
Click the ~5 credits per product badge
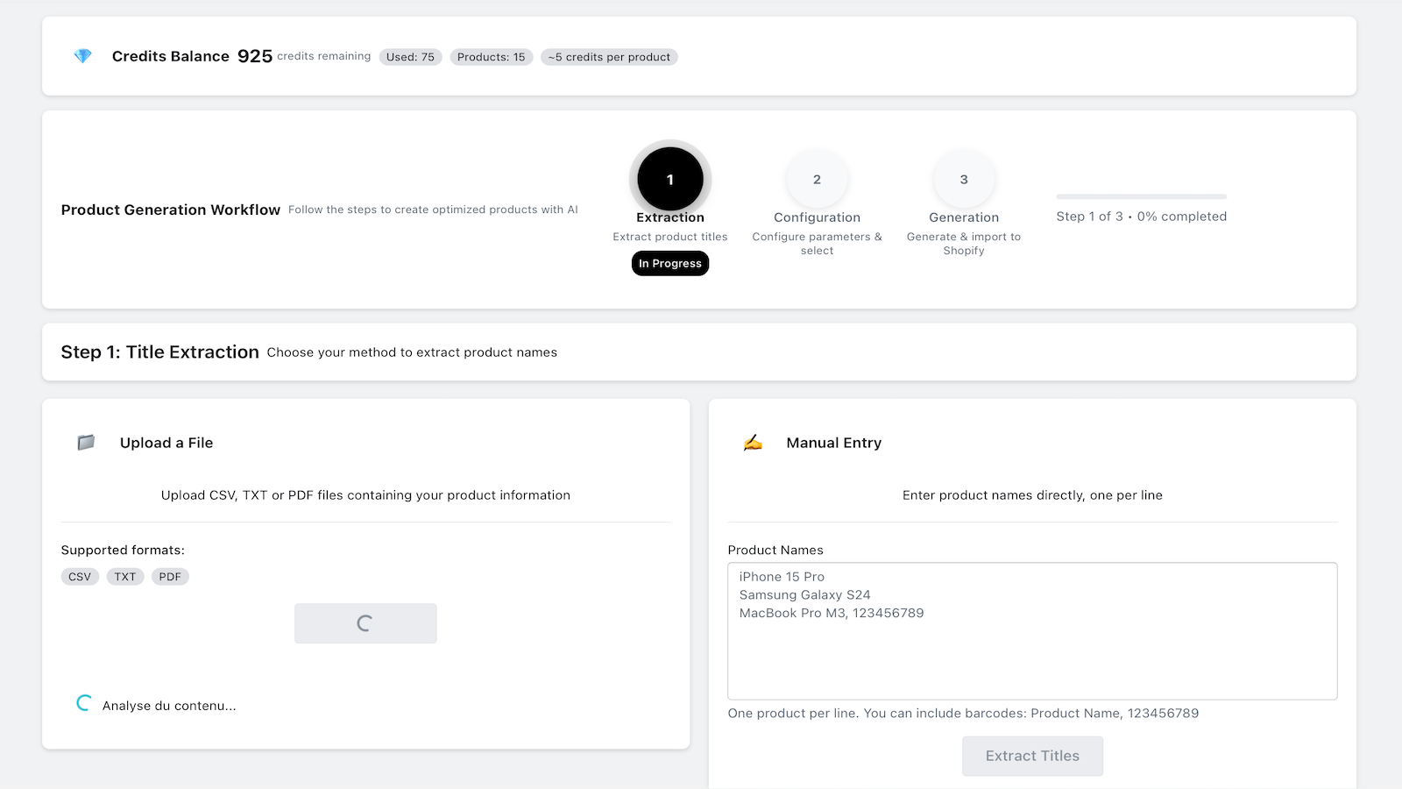[609, 56]
